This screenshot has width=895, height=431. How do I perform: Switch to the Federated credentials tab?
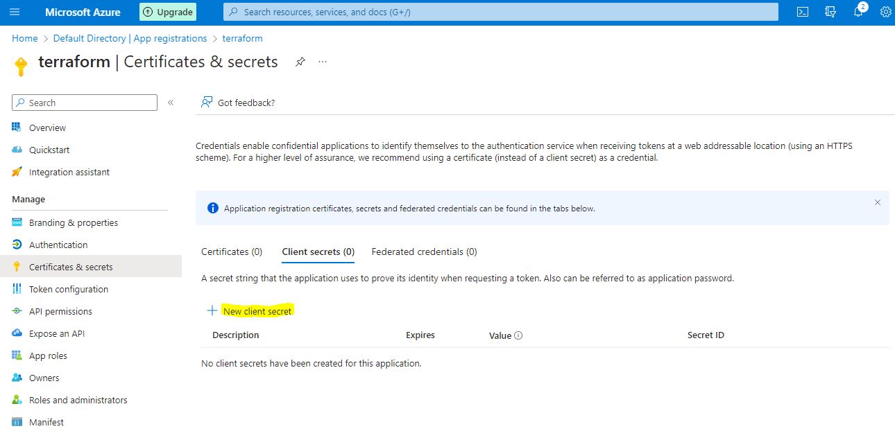pyautogui.click(x=424, y=252)
